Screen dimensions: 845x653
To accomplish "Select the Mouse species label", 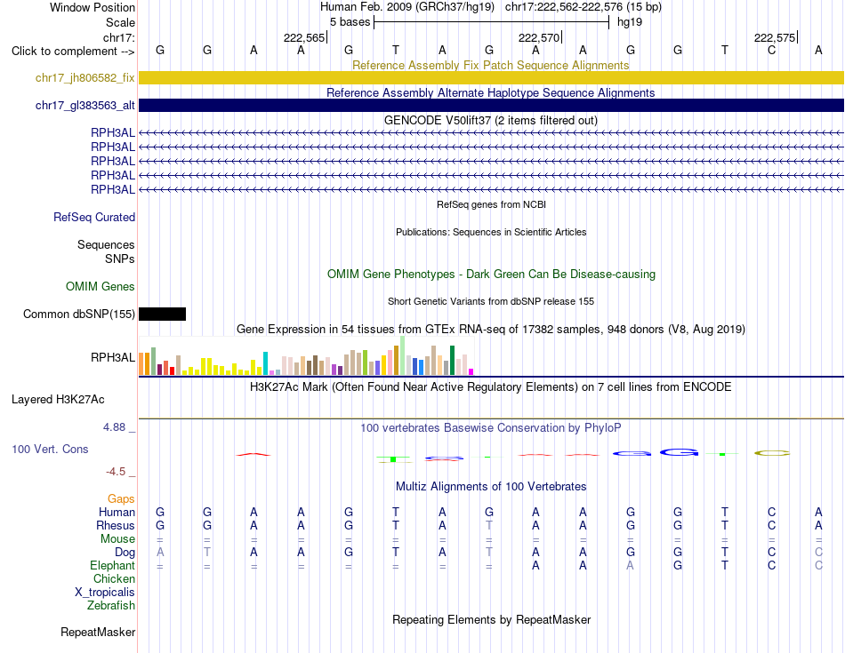I will coord(117,539).
